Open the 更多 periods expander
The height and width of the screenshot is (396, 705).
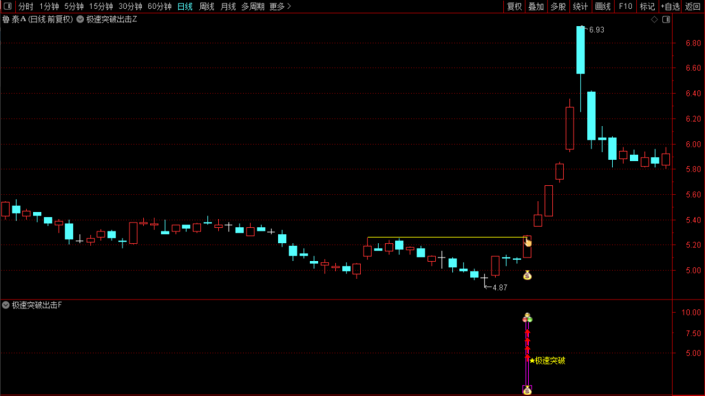(280, 6)
